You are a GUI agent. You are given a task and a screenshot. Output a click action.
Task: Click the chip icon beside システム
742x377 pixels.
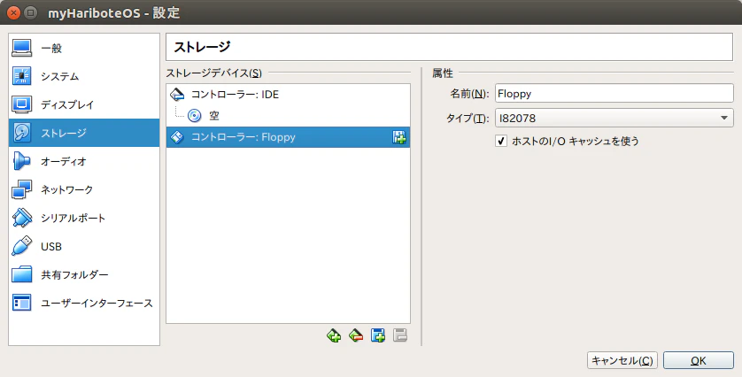pyautogui.click(x=22, y=76)
